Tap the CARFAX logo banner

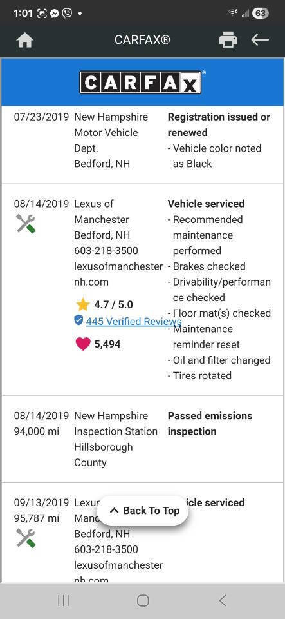point(143,82)
